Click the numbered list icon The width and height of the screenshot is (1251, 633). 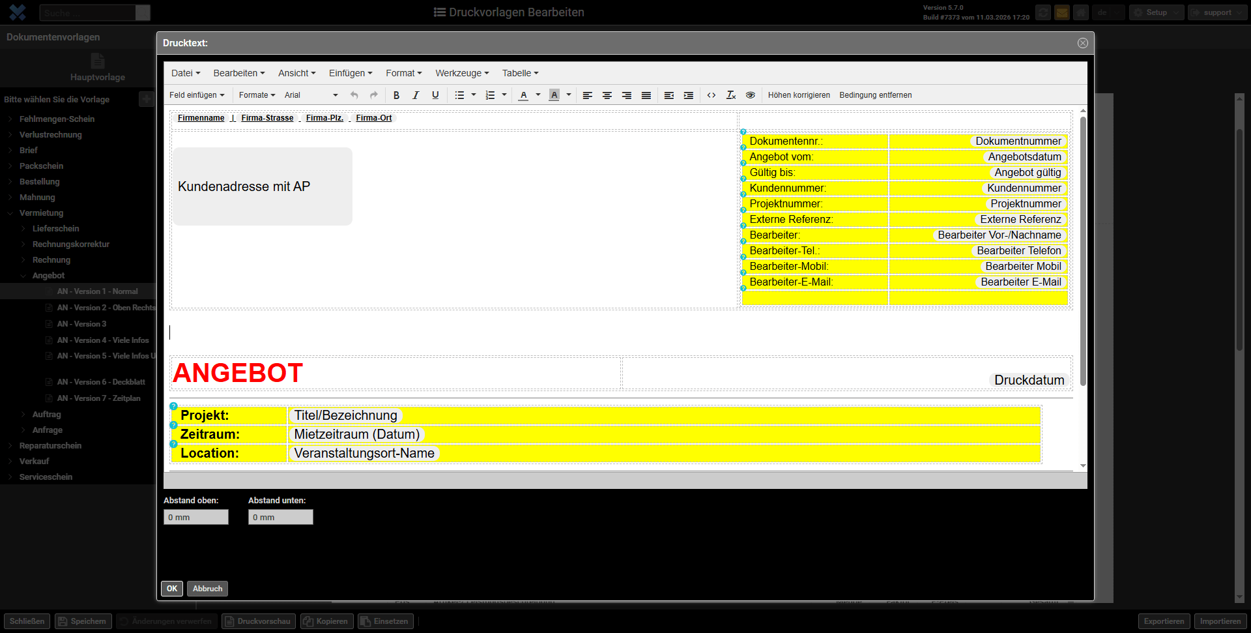(490, 95)
